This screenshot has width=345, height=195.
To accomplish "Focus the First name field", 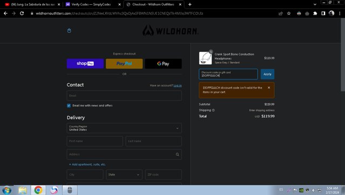I will point(94,141).
